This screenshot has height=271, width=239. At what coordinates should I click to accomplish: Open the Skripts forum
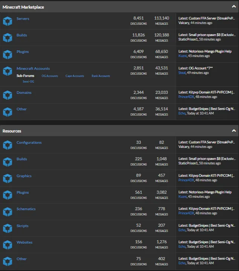pos(23,226)
